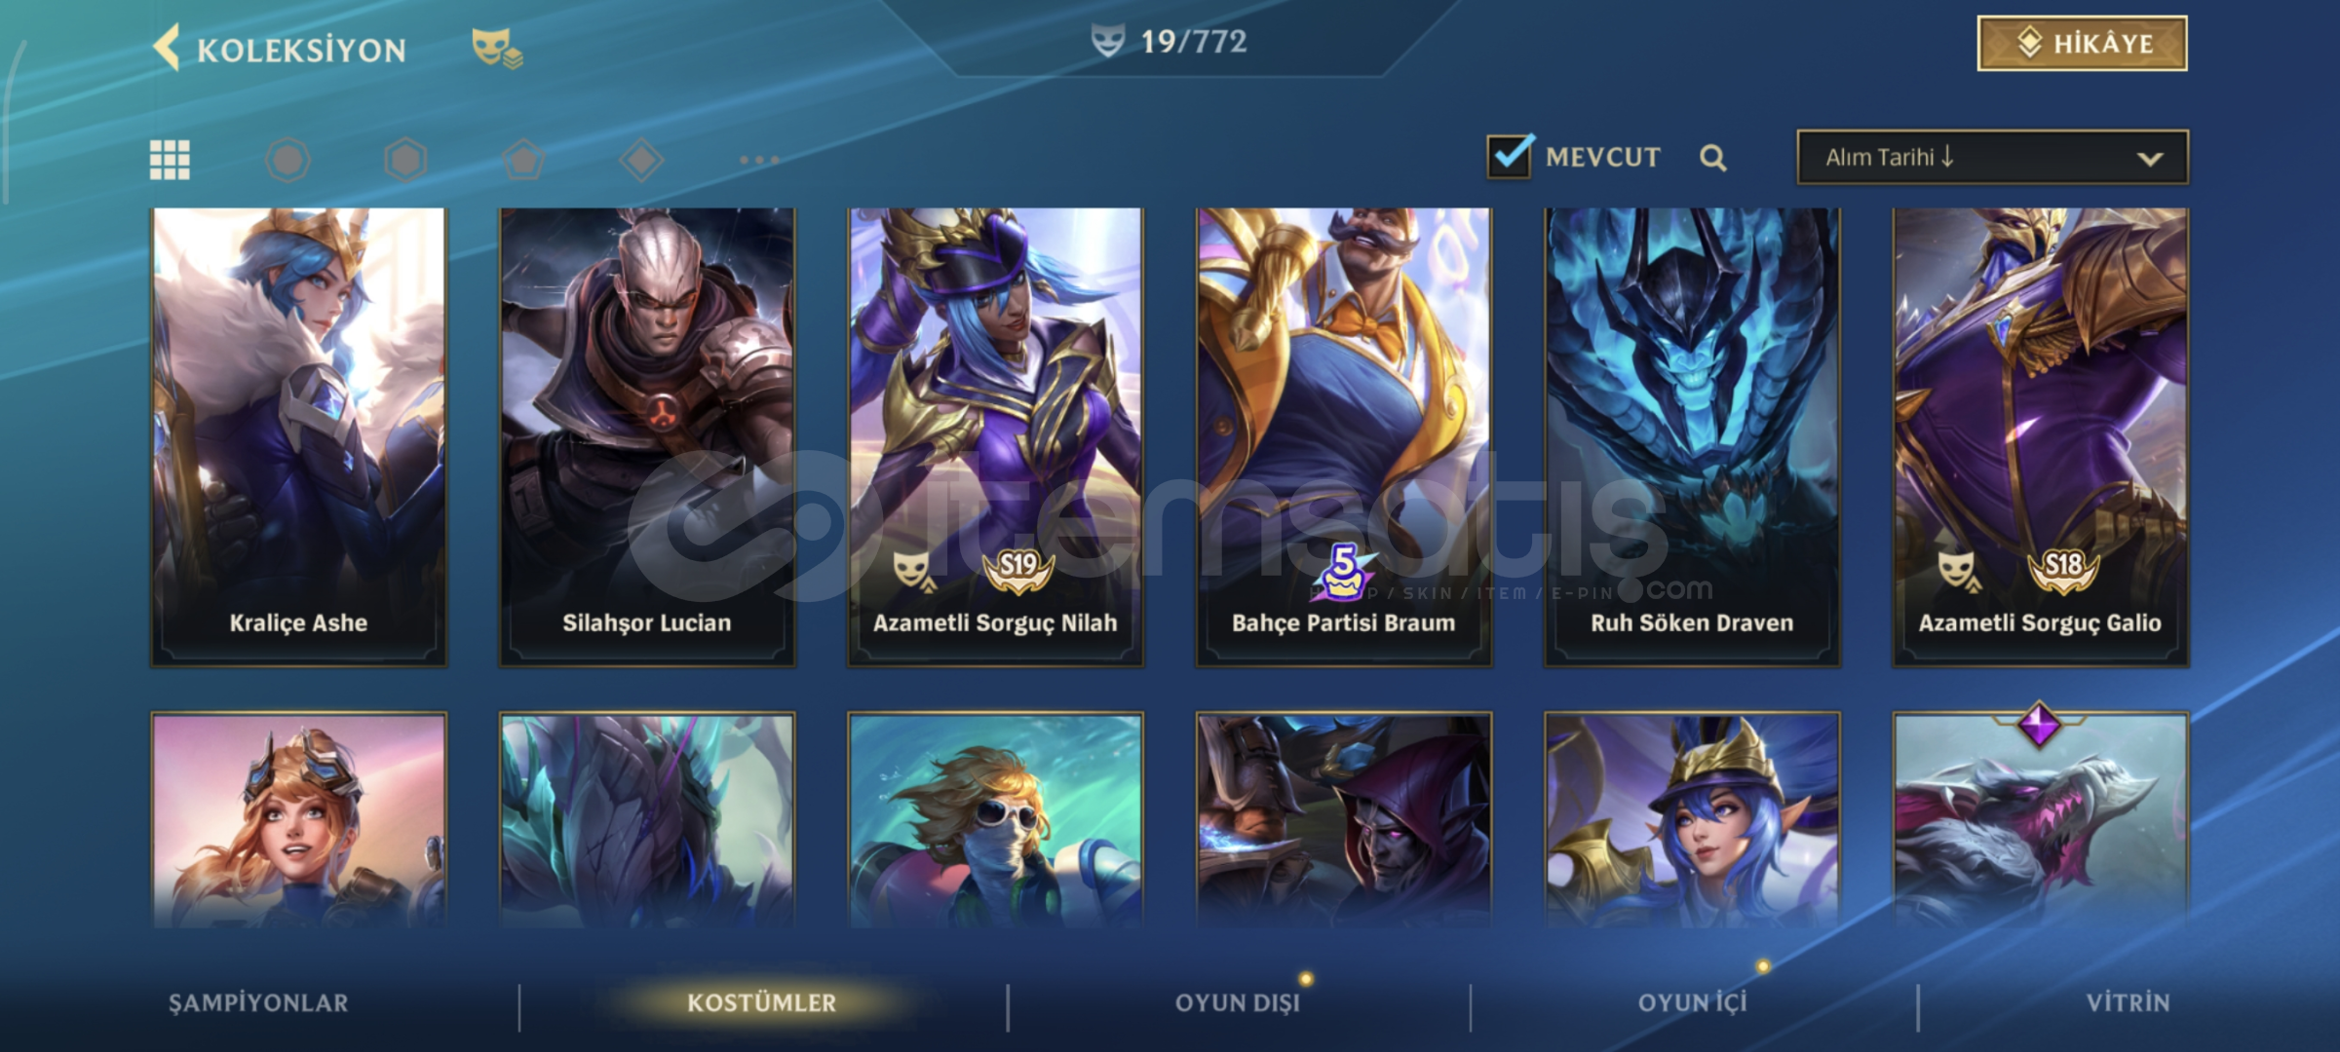
Task: Go back using the Koleksiyon arrow
Action: (x=167, y=48)
